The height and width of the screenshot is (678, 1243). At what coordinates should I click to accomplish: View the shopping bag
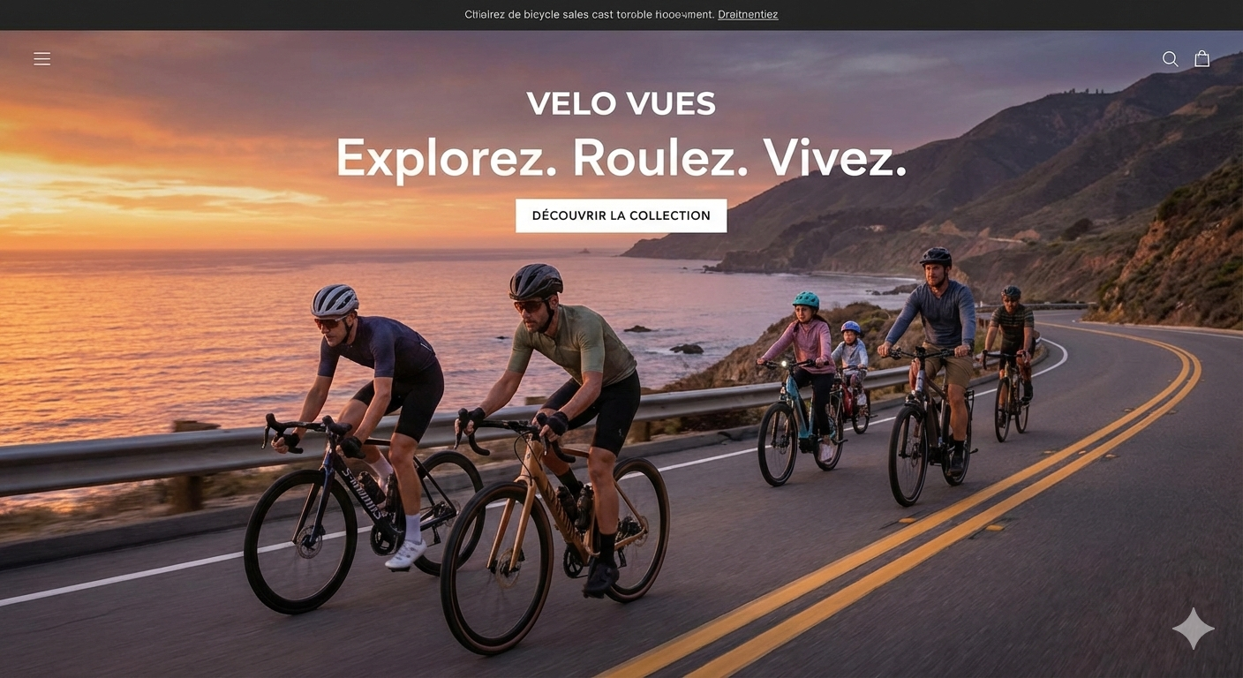tap(1202, 58)
